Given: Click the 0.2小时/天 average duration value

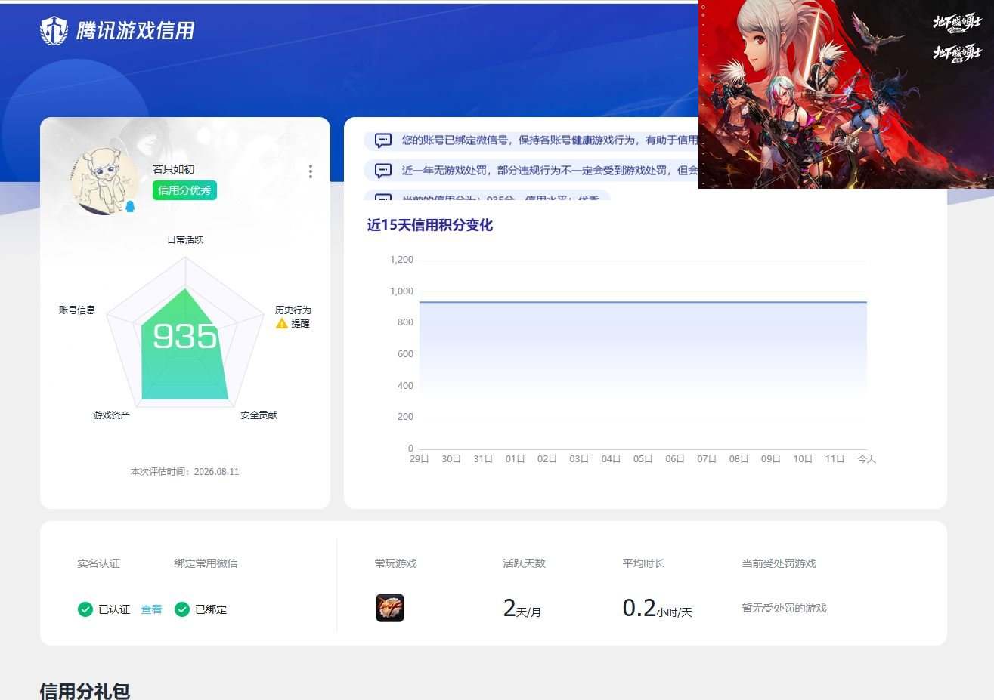Looking at the screenshot, I should 658,608.
